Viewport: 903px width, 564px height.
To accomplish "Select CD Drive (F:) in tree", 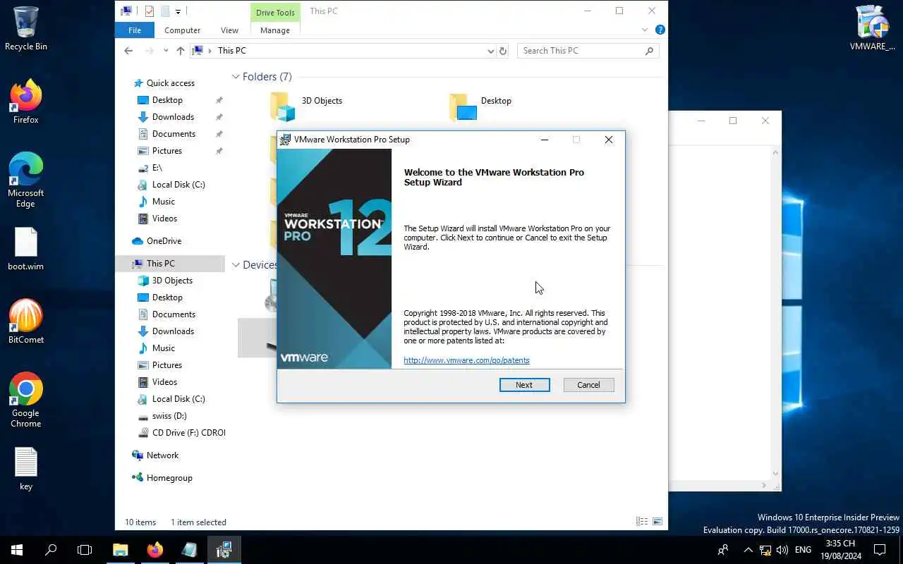I will [x=188, y=433].
